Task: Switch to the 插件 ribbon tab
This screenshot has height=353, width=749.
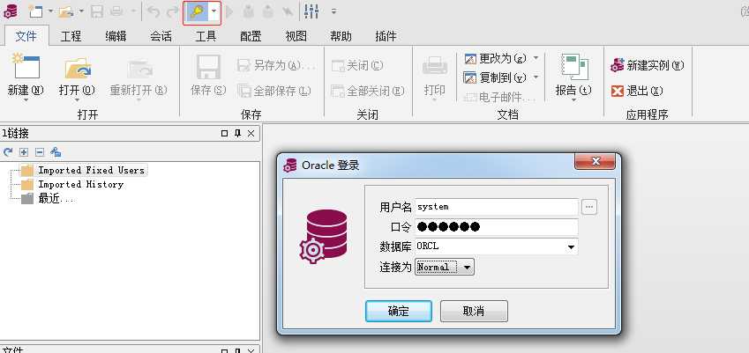Action: tap(386, 36)
